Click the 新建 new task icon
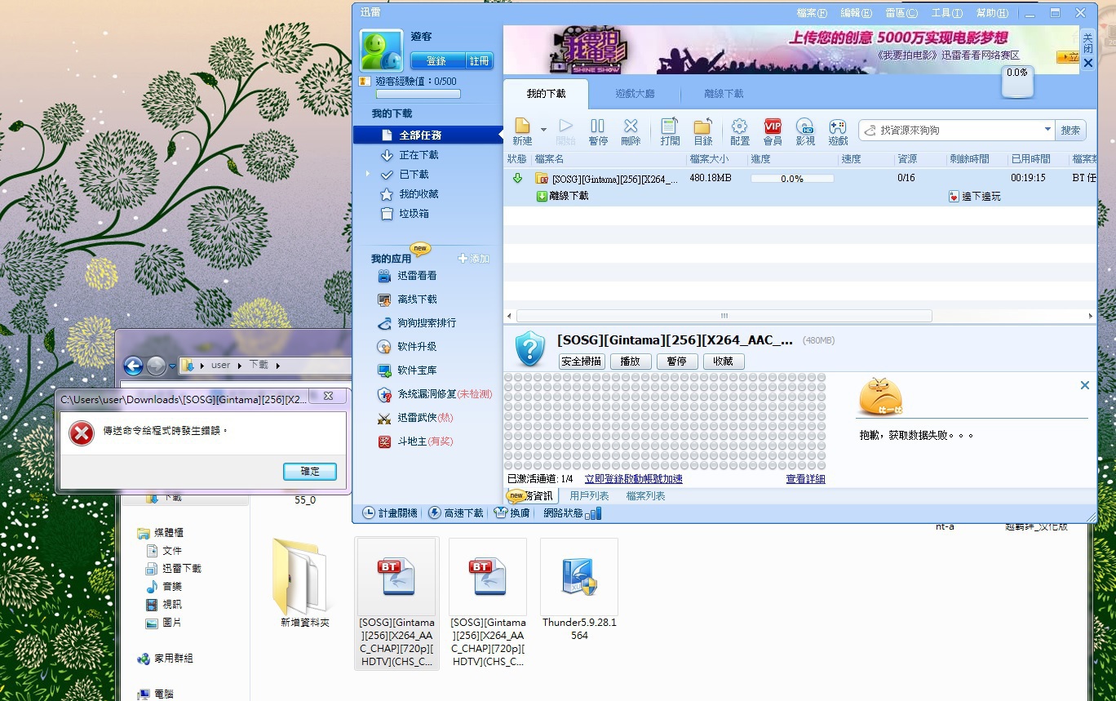The height and width of the screenshot is (701, 1116). [522, 126]
